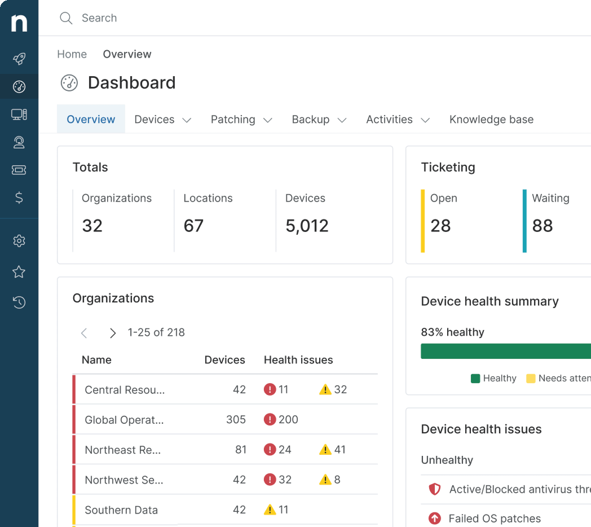This screenshot has width=591, height=527.
Task: Open the settings gear icon in sidebar
Action: 19,241
